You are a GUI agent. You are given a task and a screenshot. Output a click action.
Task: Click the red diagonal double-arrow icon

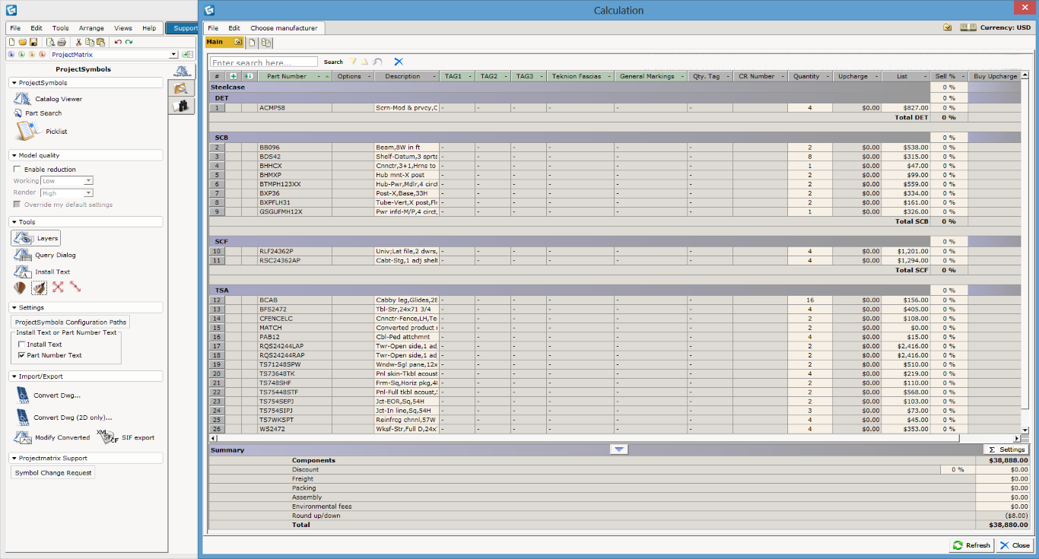(x=75, y=287)
